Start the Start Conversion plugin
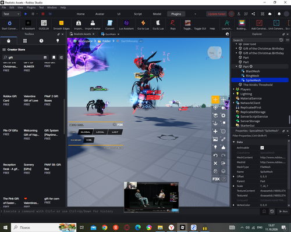 point(9,25)
